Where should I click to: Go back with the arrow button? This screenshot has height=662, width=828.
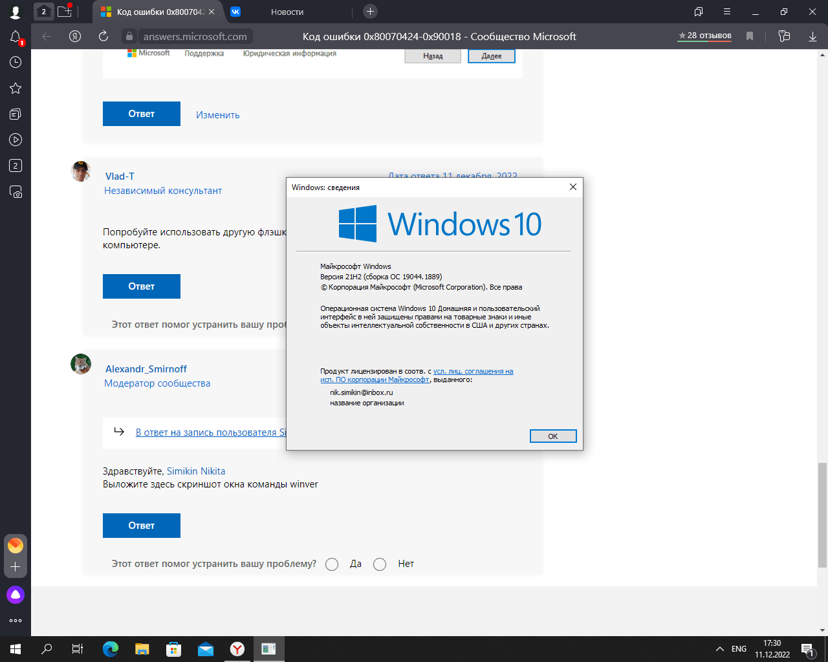tap(47, 36)
